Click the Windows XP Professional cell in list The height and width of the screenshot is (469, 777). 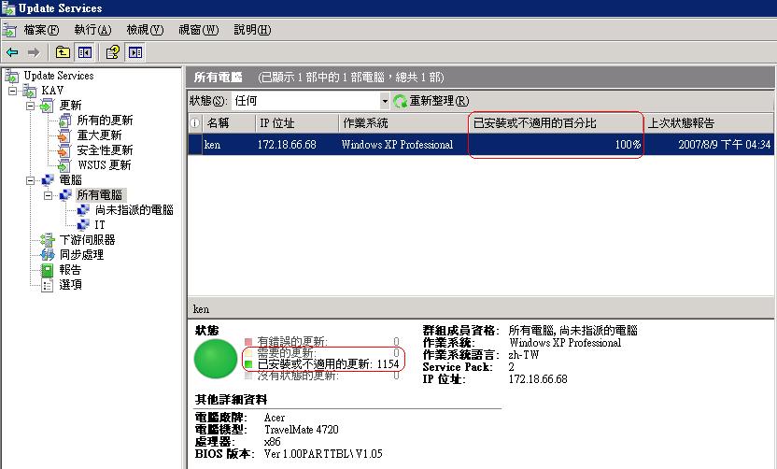tap(397, 145)
